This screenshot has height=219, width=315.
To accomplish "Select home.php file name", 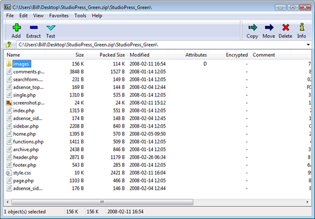I will (25, 134).
